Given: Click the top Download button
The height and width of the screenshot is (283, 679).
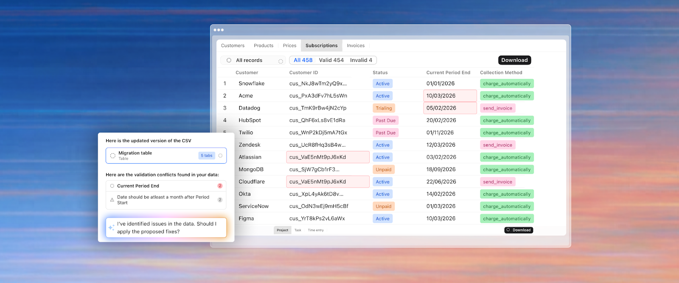Looking at the screenshot, I should [514, 60].
